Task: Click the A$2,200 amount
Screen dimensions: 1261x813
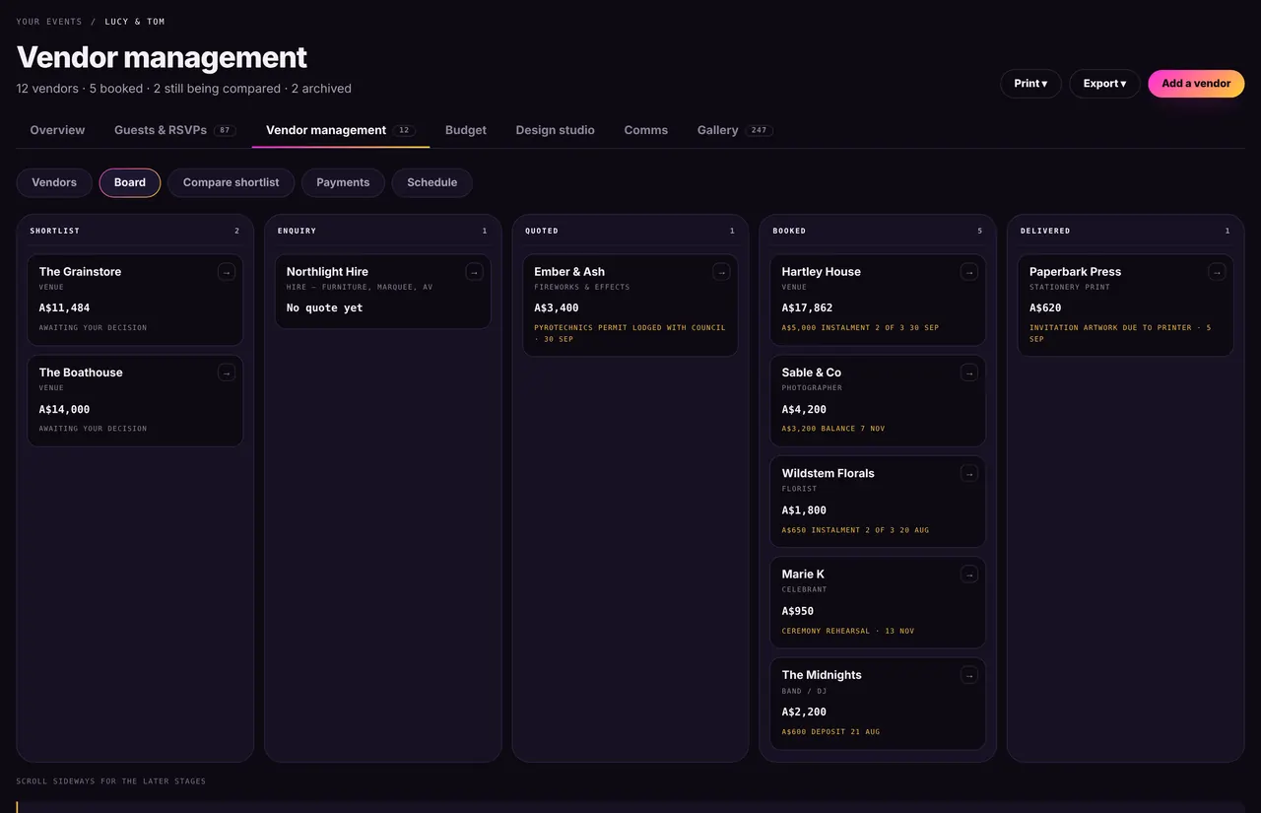Action: pyautogui.click(x=805, y=712)
